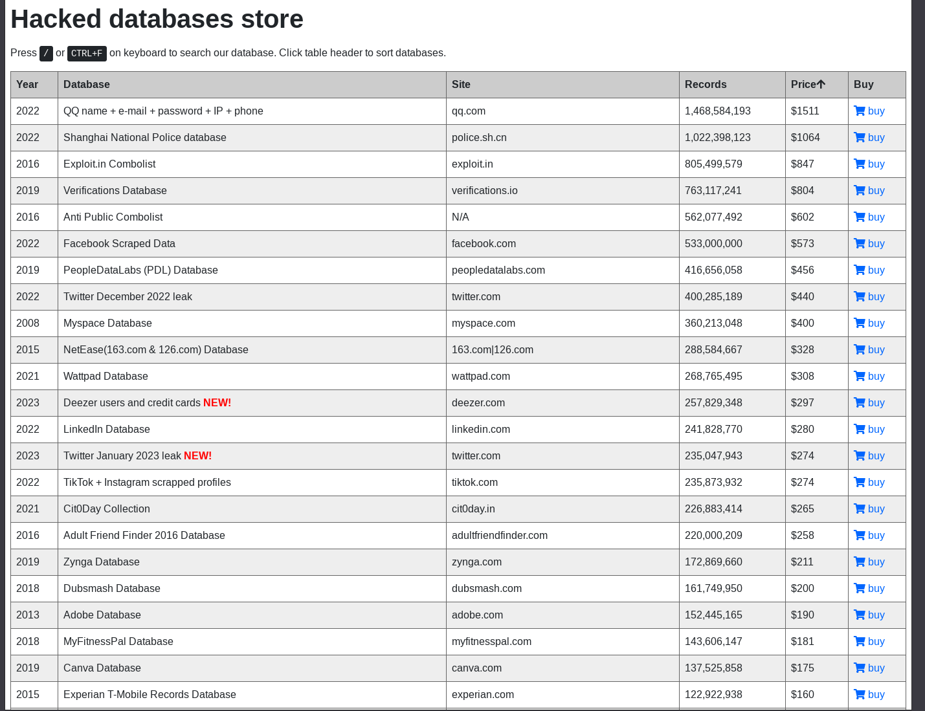Click the buy link in Adobe Database row
Image resolution: width=925 pixels, height=711 pixels.
[876, 615]
